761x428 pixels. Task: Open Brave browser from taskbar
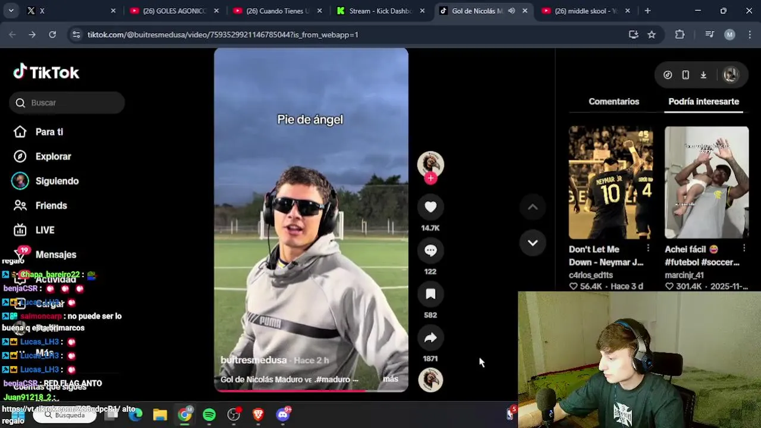pos(258,414)
